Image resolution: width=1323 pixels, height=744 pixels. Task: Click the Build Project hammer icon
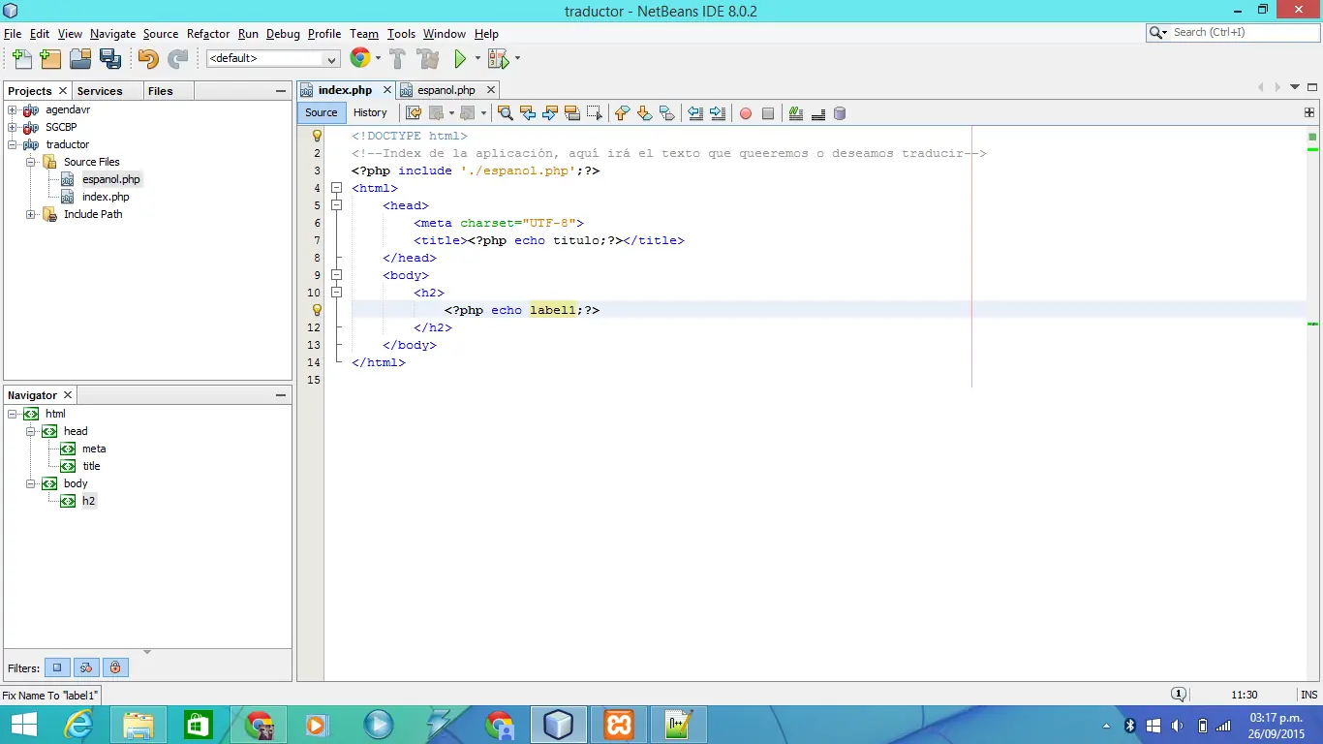pyautogui.click(x=397, y=59)
